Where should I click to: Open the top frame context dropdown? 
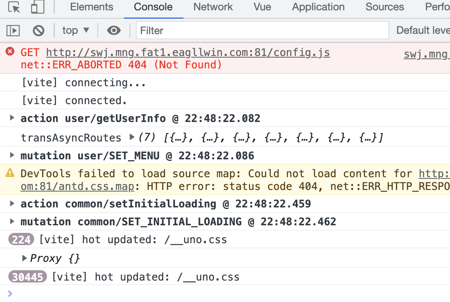(76, 30)
